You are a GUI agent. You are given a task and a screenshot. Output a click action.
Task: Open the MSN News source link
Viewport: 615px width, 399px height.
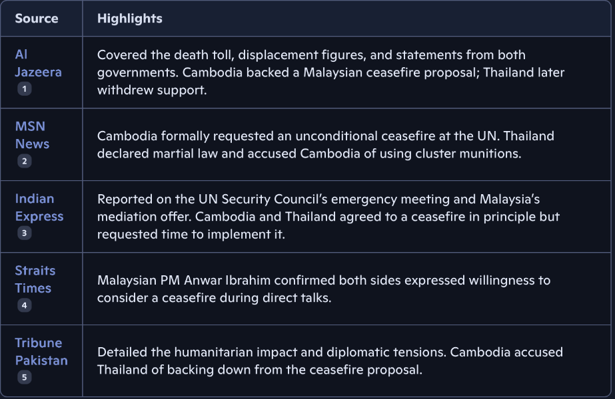coord(32,135)
